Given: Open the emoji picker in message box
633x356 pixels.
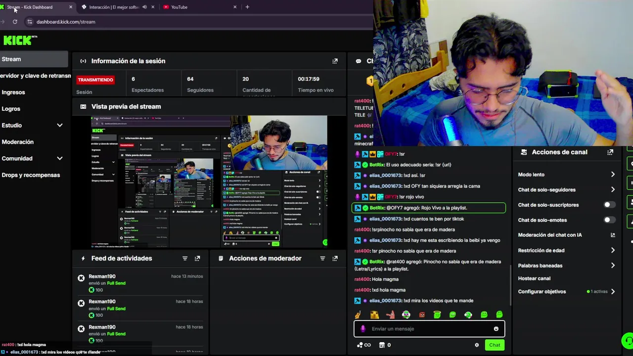Looking at the screenshot, I should [x=496, y=329].
